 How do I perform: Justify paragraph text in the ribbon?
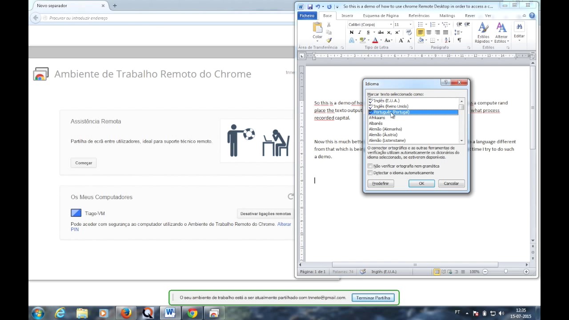[446, 32]
